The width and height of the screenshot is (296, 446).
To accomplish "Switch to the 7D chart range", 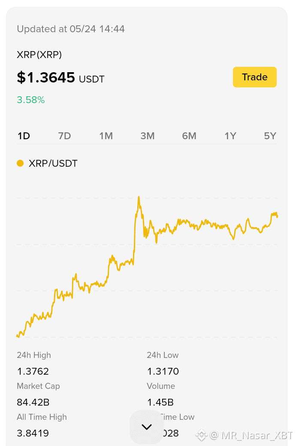I will tap(64, 136).
